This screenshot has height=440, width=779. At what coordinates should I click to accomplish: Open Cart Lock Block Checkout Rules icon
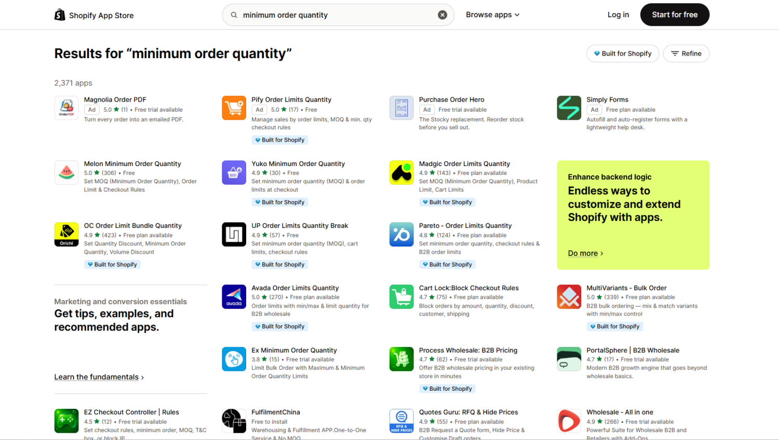pos(401,297)
